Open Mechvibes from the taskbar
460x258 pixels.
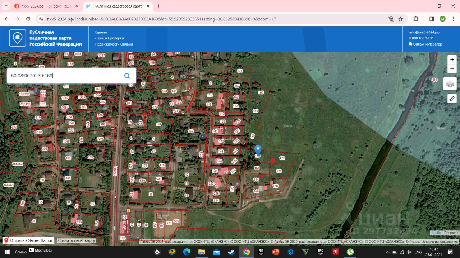(41, 250)
